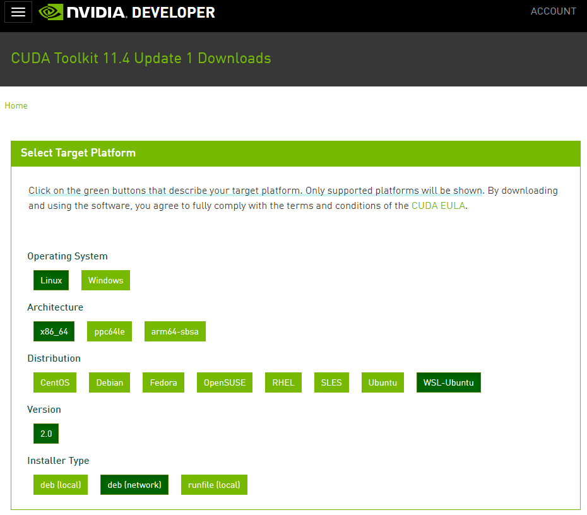Pick CentOS distribution

tap(55, 382)
